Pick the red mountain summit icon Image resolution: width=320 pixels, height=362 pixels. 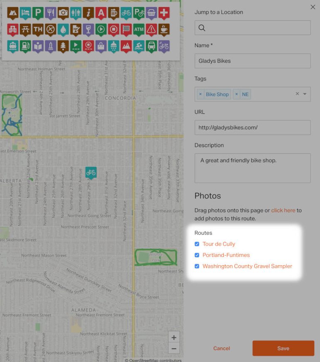point(126,46)
